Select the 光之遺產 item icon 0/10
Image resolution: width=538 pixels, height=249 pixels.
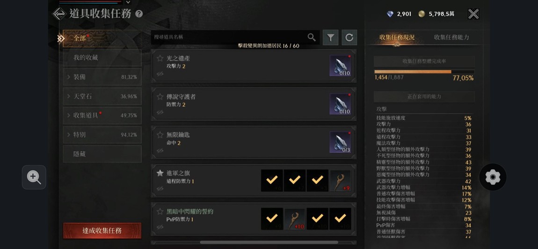(341, 66)
